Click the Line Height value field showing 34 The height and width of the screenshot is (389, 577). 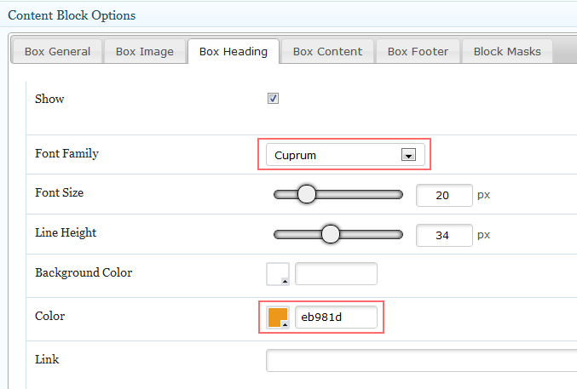pyautogui.click(x=444, y=235)
